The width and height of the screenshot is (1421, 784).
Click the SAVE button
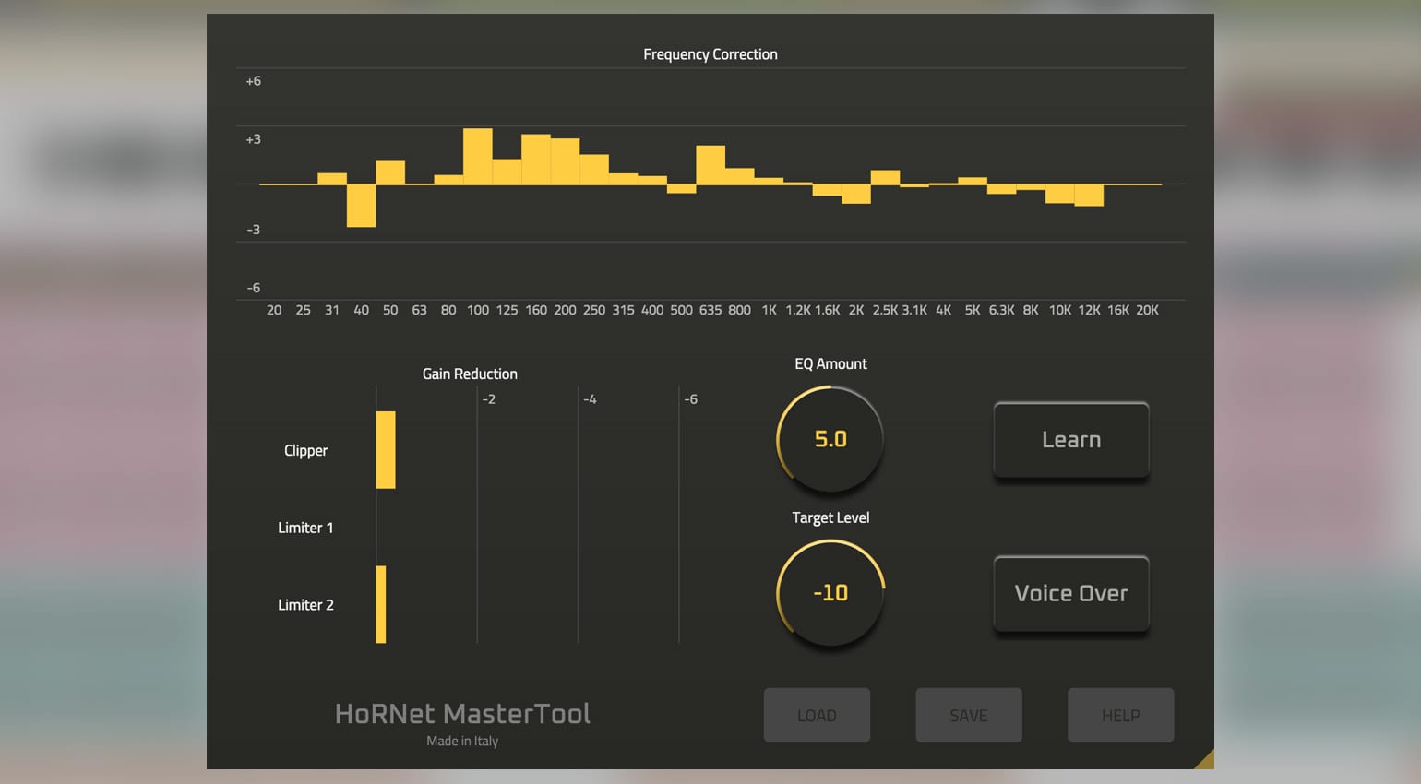(x=968, y=715)
